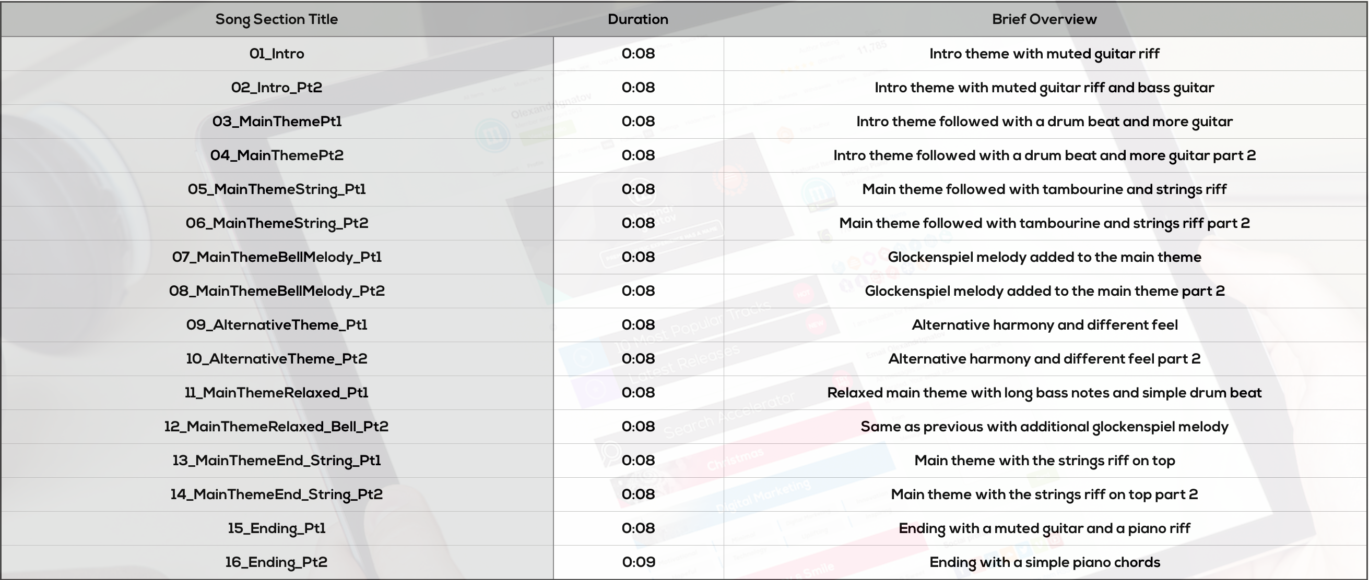
Task: Click 'Ending with a simple piano chords' overview
Action: pyautogui.click(x=1044, y=563)
